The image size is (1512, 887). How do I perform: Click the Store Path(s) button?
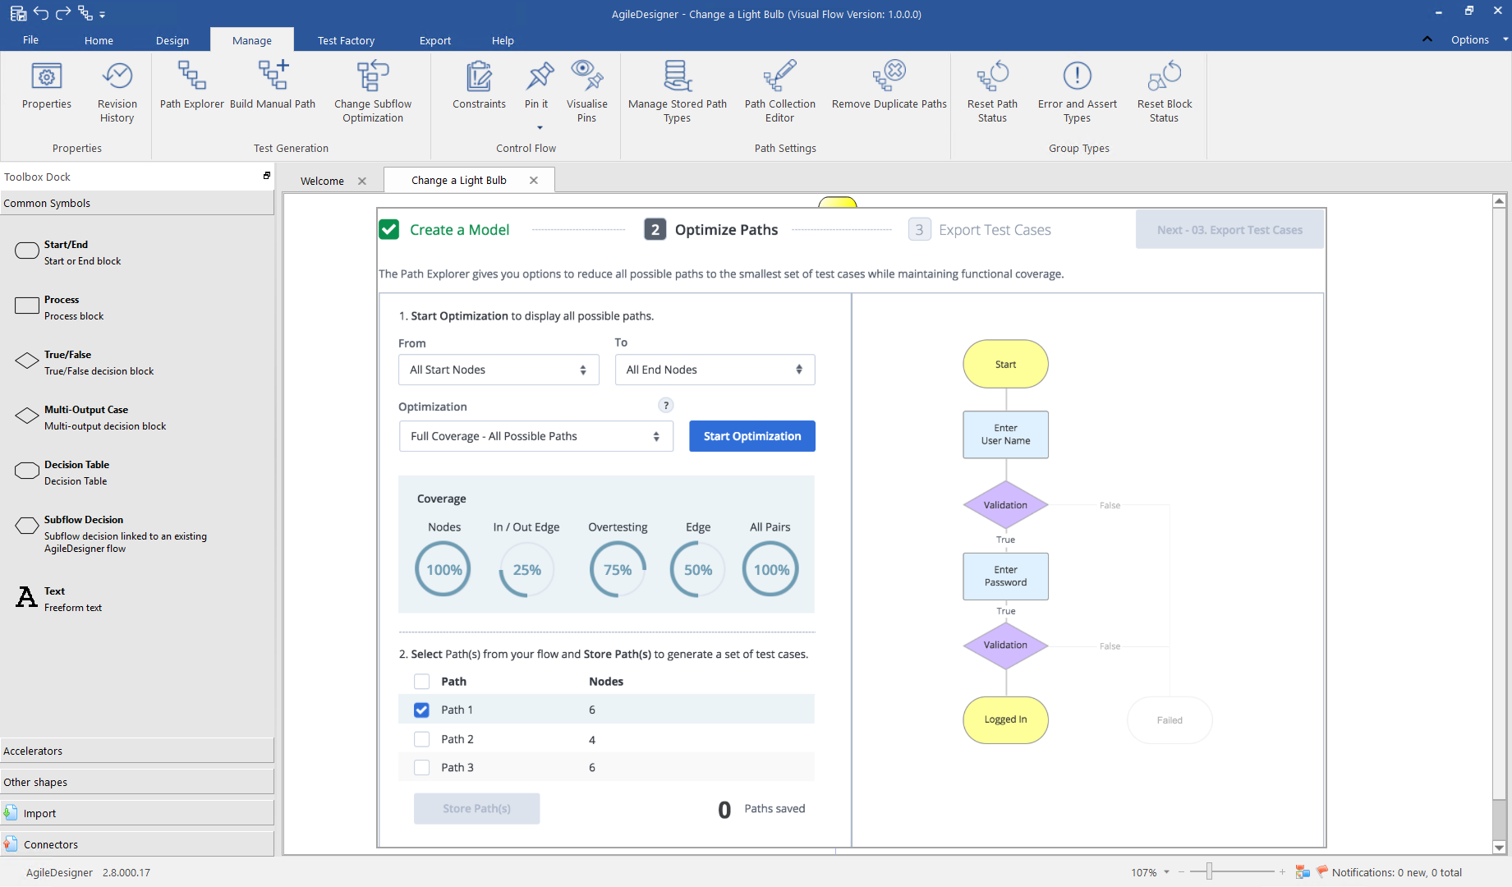click(x=476, y=808)
